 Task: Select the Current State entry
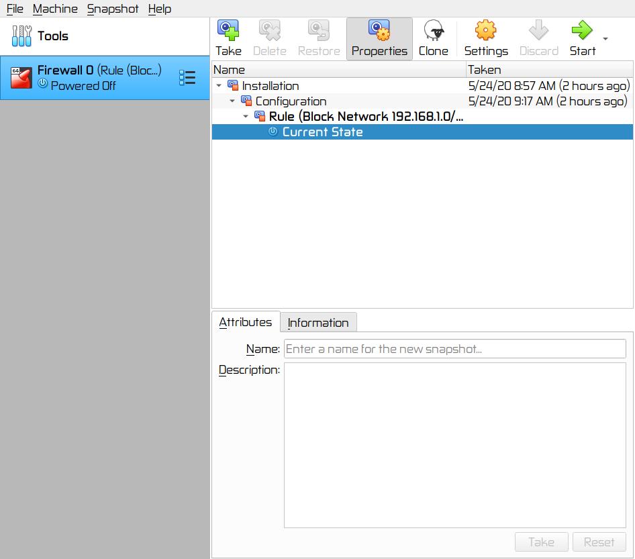click(322, 132)
